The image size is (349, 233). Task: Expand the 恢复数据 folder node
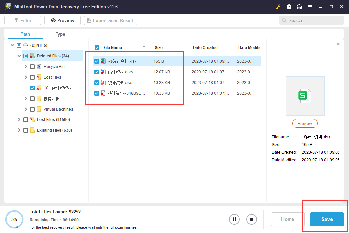click(x=26, y=98)
